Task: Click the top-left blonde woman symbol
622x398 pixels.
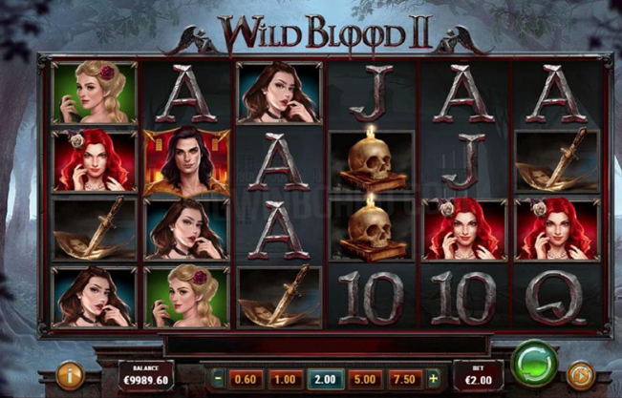Action: (95, 93)
